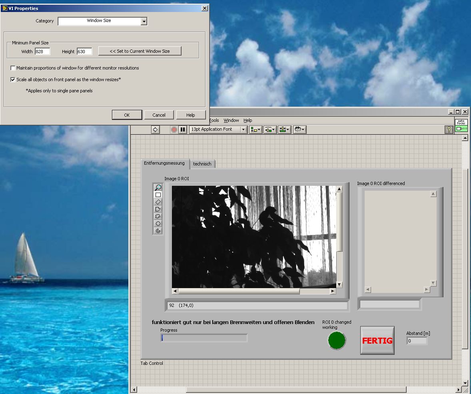Click the front panel window horizontal scrollbar
471x394 pixels.
pyautogui.click(x=296, y=390)
